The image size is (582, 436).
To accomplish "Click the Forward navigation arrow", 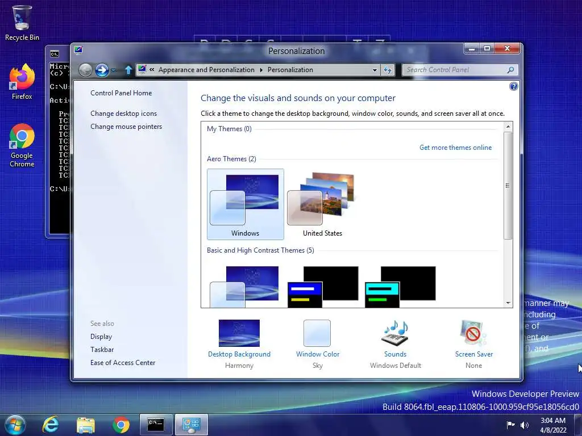I will tap(102, 70).
